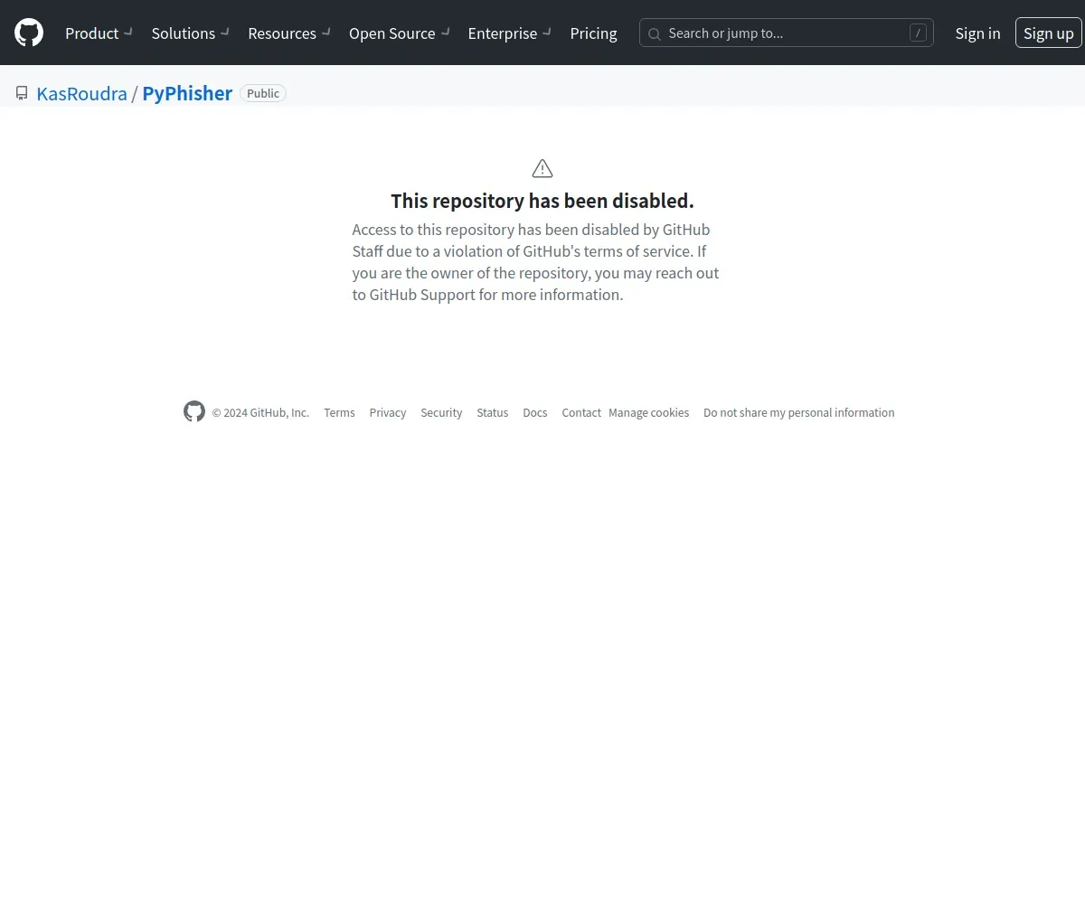Open the Status footer link

[493, 412]
